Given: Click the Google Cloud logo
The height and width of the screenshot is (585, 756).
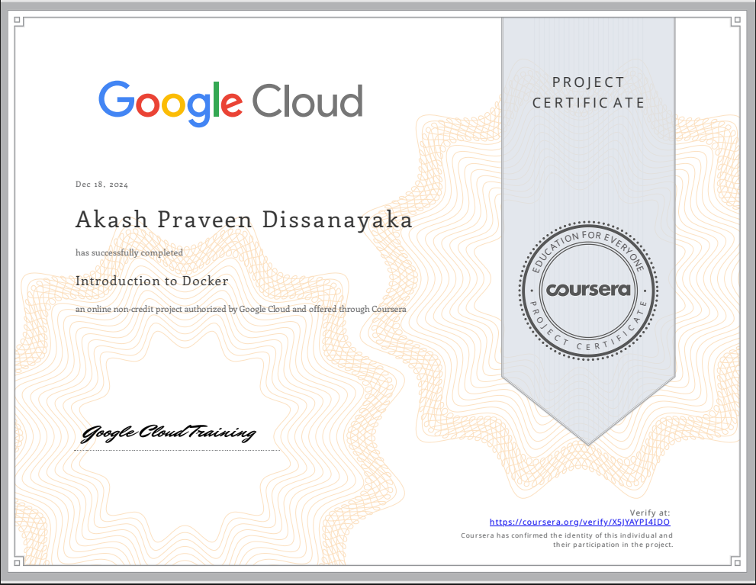Looking at the screenshot, I should (x=230, y=103).
